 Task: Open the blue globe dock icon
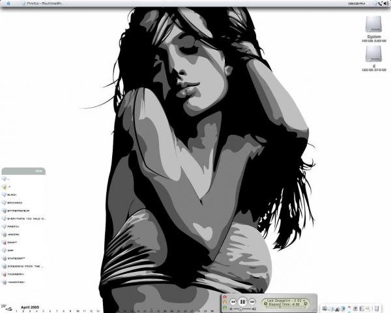[x=343, y=308]
